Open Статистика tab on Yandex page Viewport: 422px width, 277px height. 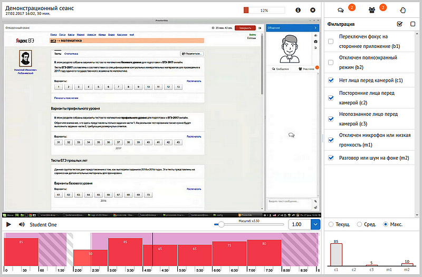pyautogui.click(x=71, y=54)
